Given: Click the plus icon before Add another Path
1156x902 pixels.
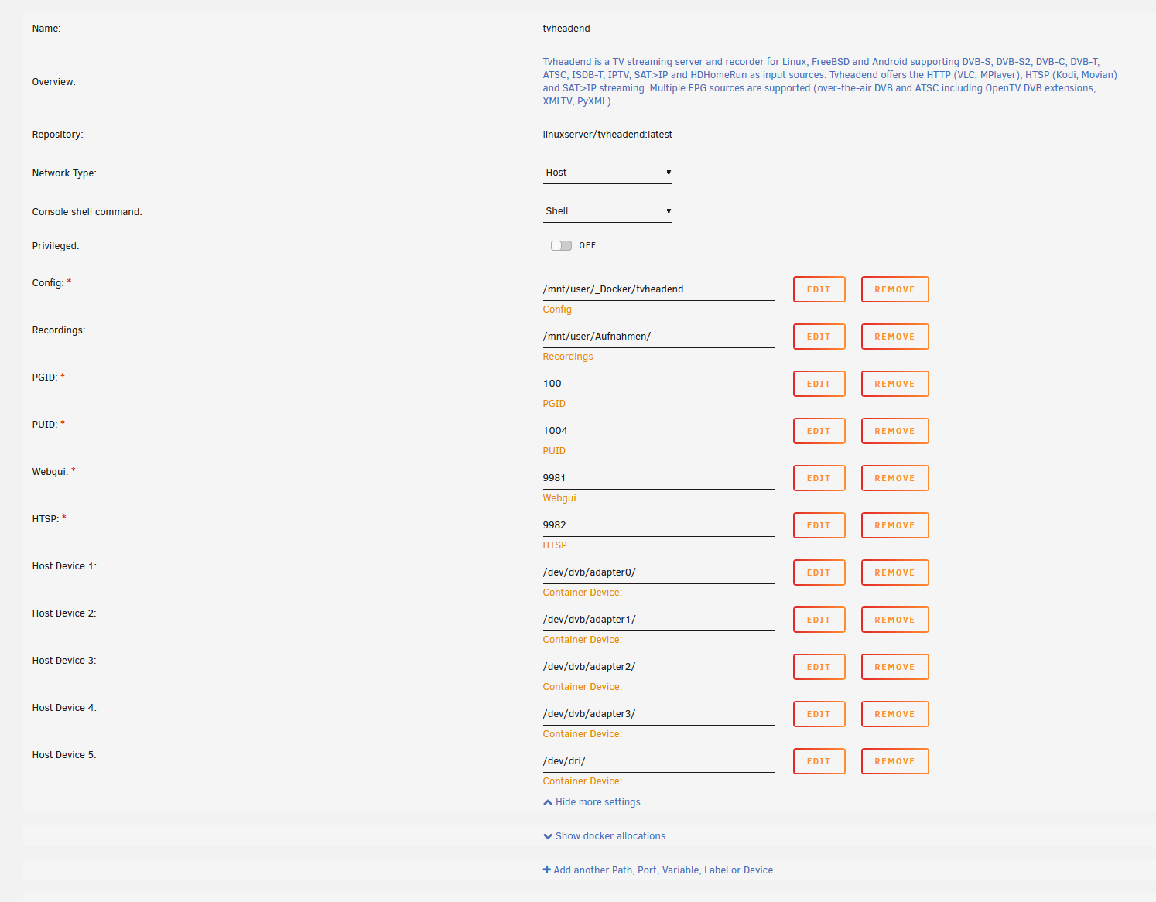Looking at the screenshot, I should click(546, 870).
